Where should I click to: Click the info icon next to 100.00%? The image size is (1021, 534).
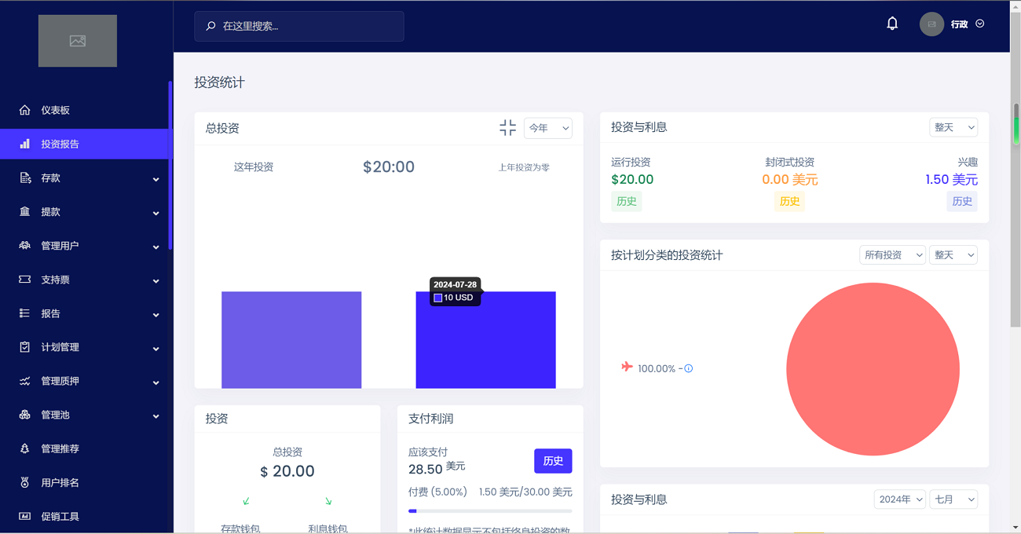pyautogui.click(x=689, y=368)
